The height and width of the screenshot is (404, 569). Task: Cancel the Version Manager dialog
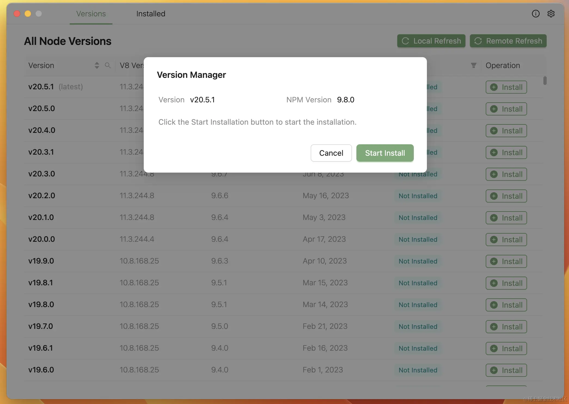point(331,153)
